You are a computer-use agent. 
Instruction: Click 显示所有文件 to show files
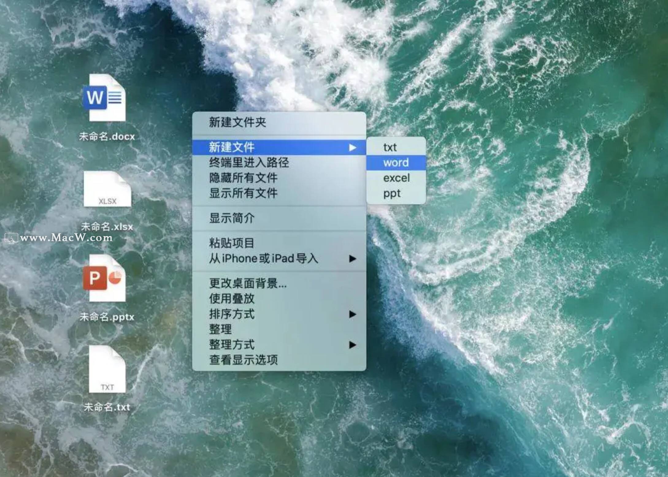point(243,193)
